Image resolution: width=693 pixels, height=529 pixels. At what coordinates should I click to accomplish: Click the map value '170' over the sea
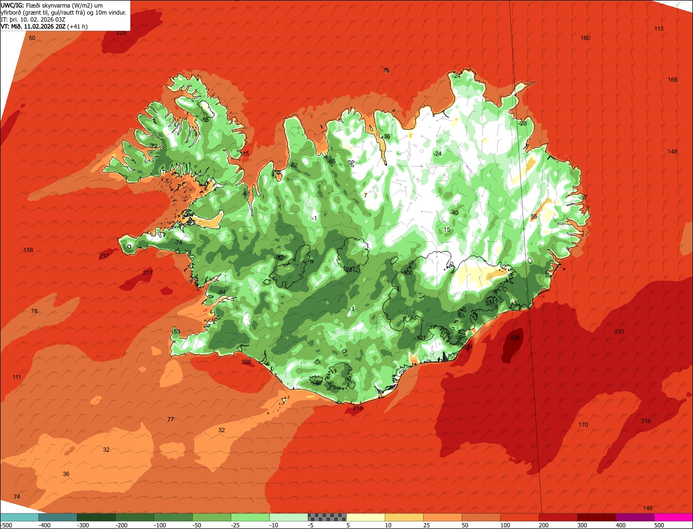(x=583, y=425)
